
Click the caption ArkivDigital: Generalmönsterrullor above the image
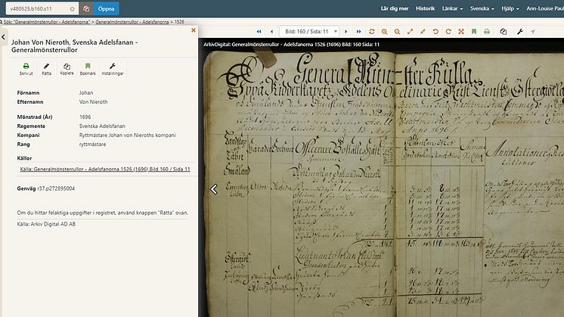291,45
